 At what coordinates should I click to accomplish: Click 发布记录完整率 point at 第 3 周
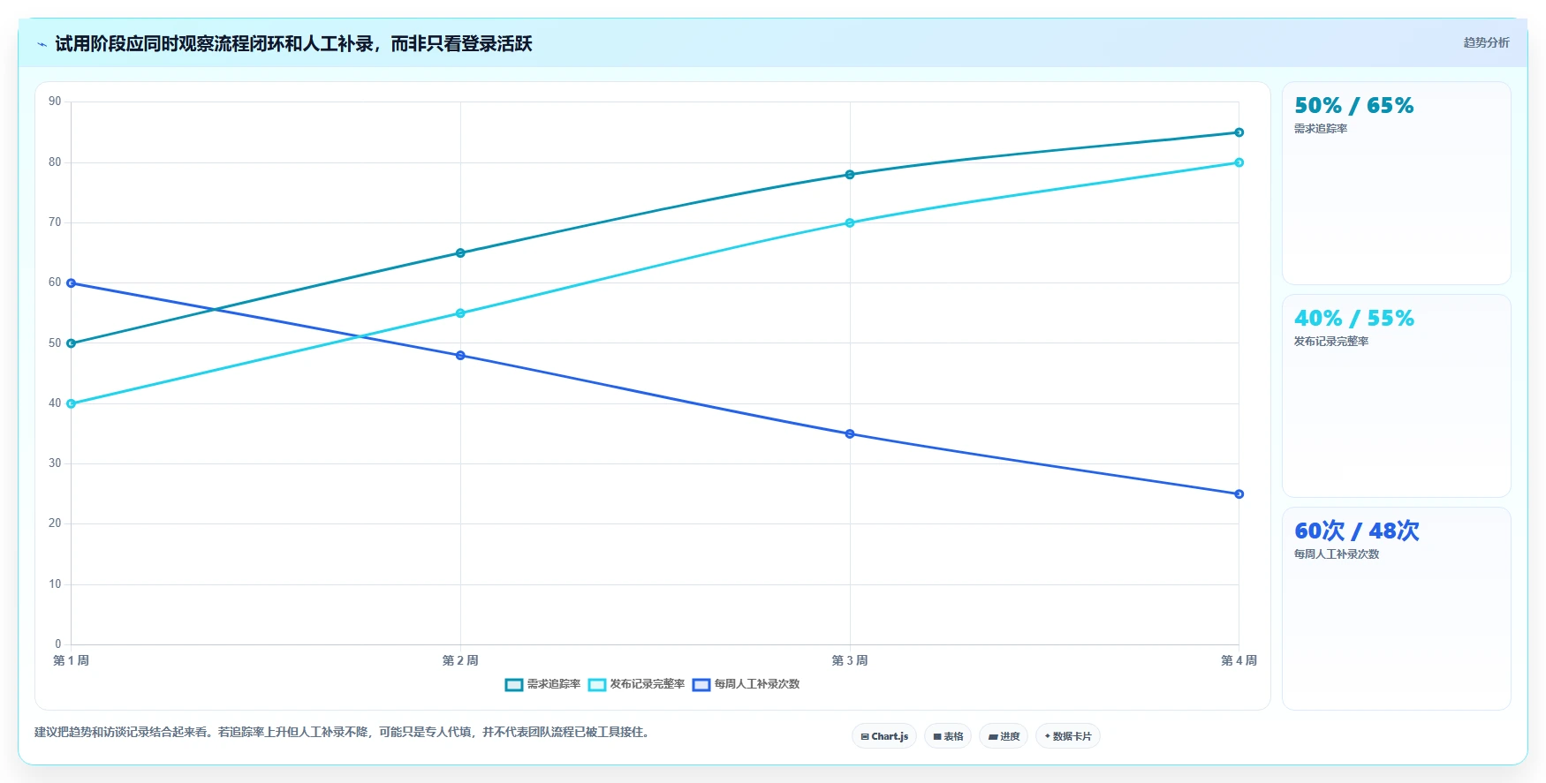coord(850,223)
